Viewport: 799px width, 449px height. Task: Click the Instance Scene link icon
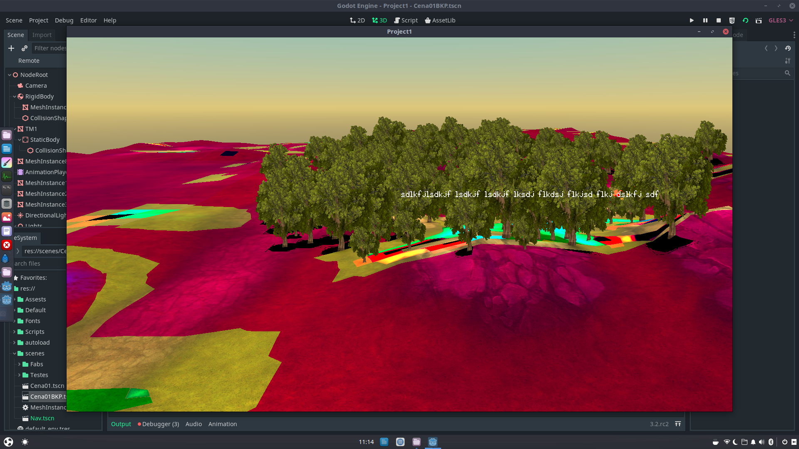[24, 48]
